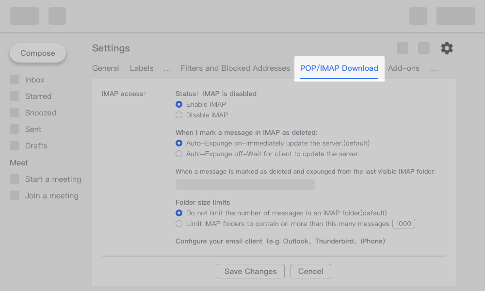This screenshot has height=291, width=485.
Task: Select the Enable IMAP radio option
Action: click(179, 104)
